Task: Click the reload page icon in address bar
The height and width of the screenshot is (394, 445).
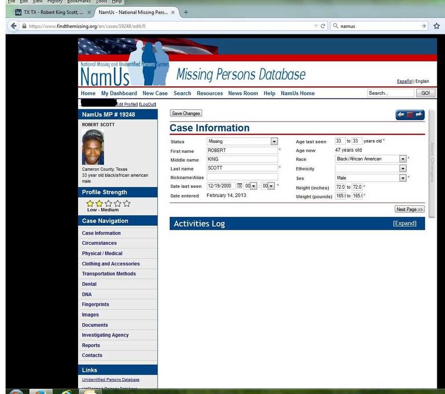Action: [323, 26]
